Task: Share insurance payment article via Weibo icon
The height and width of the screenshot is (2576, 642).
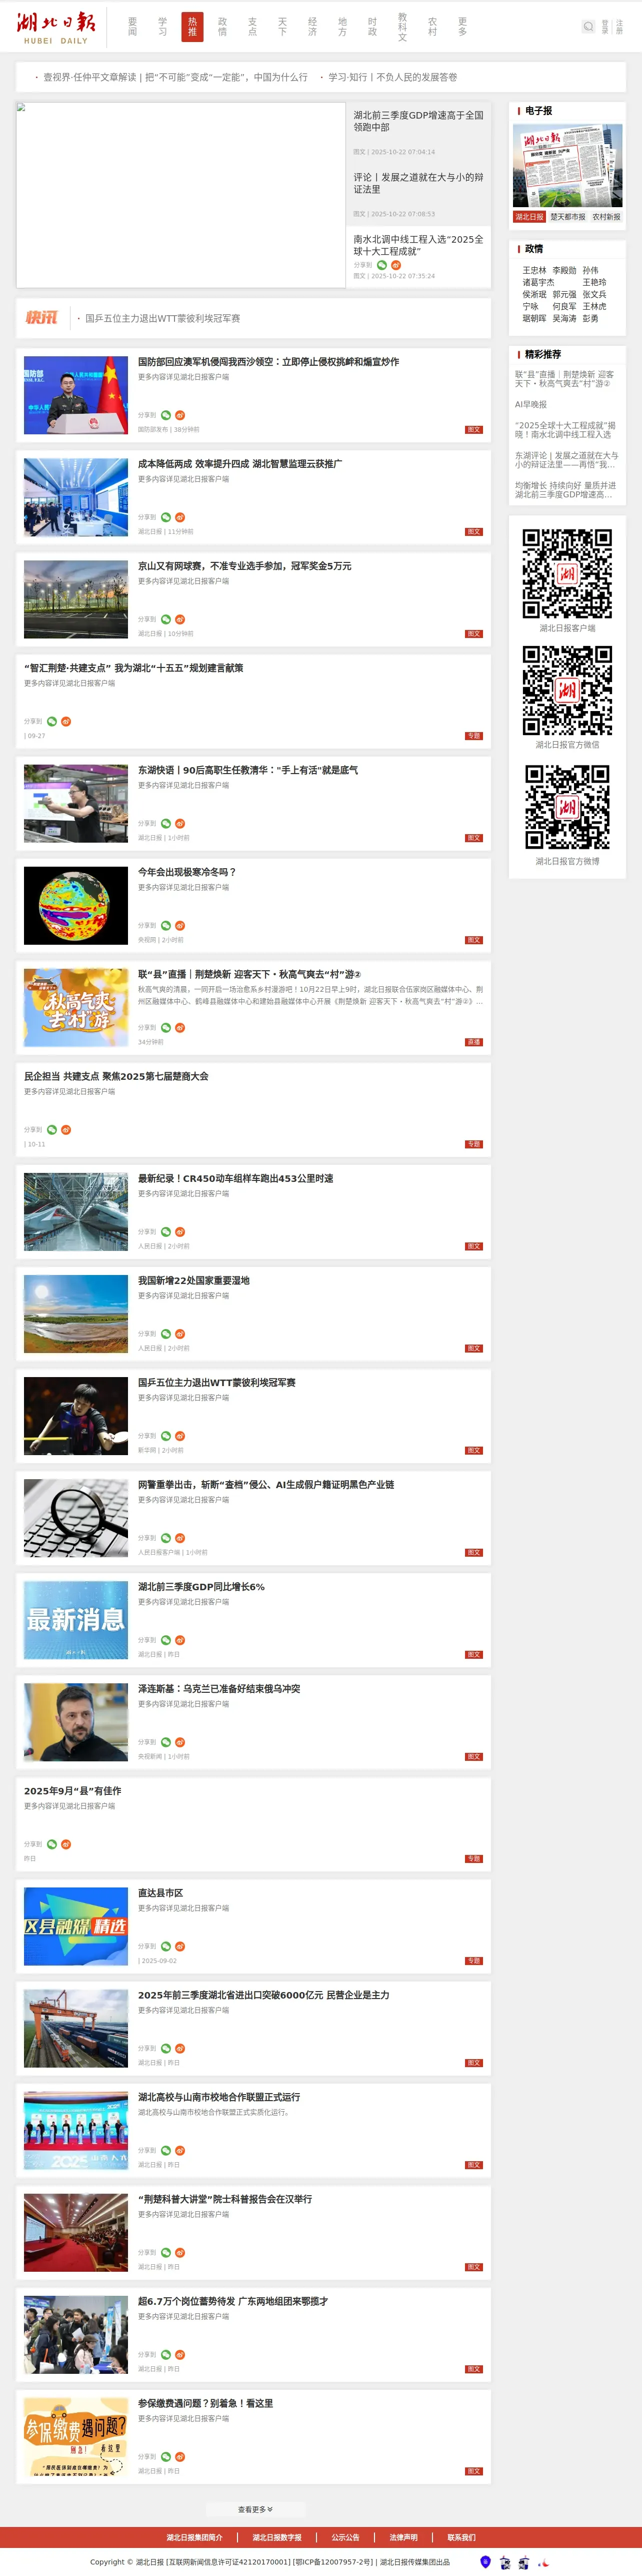Action: (180, 2456)
